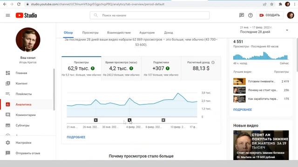
Task: Open the Почему не стоит хра... video thumbnail
Action: tap(239, 90)
